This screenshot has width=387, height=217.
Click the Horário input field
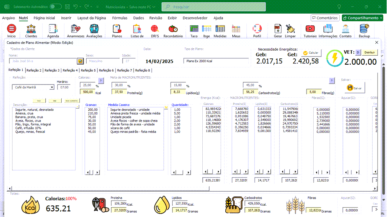[64, 87]
